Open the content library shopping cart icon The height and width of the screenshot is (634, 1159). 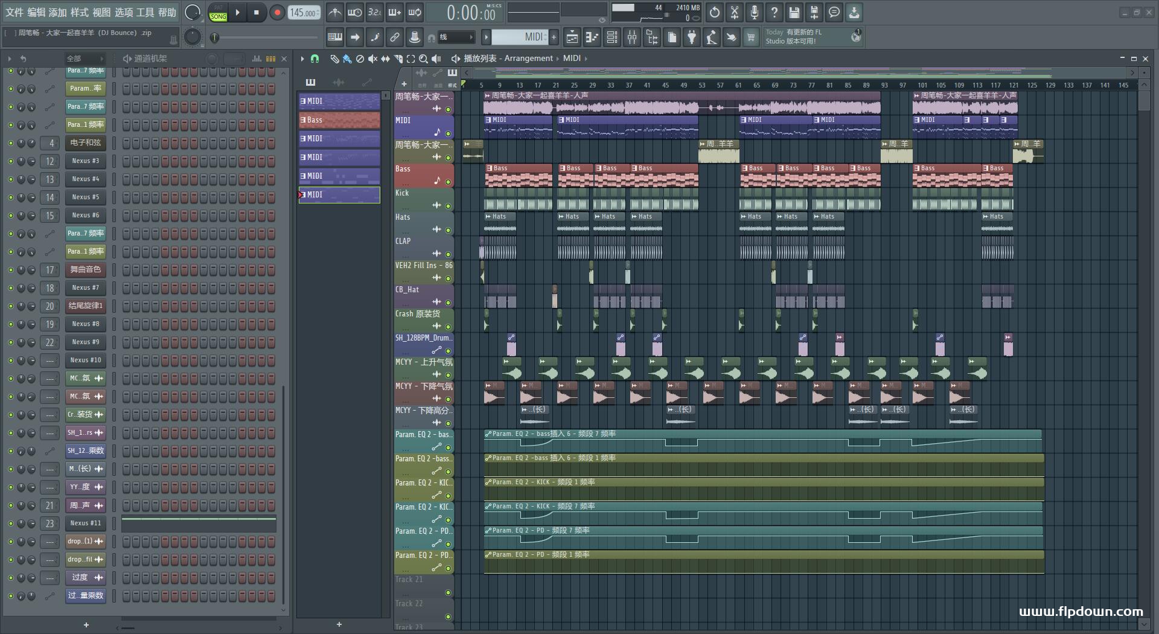751,37
